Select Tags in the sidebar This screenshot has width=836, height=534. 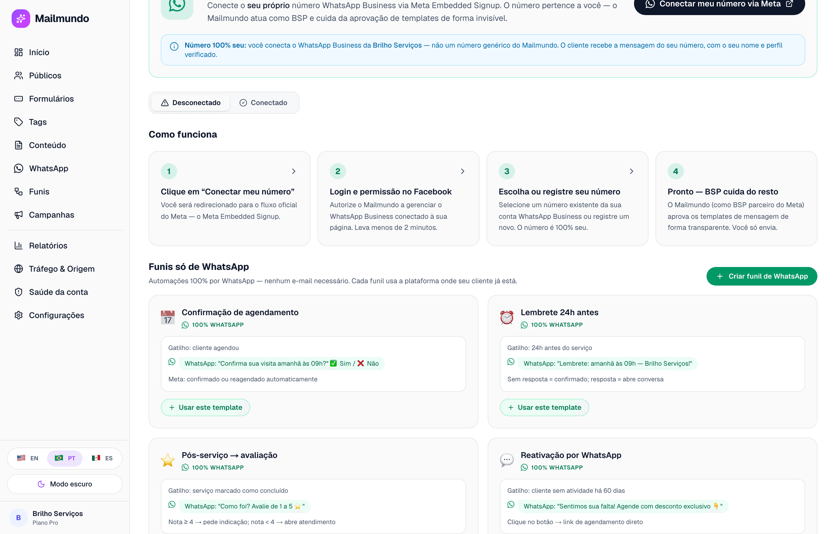point(64,122)
